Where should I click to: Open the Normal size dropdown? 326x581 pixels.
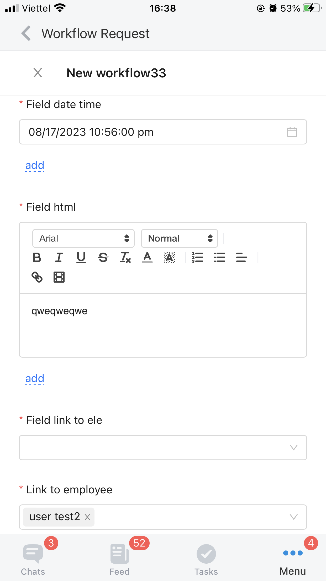(180, 238)
